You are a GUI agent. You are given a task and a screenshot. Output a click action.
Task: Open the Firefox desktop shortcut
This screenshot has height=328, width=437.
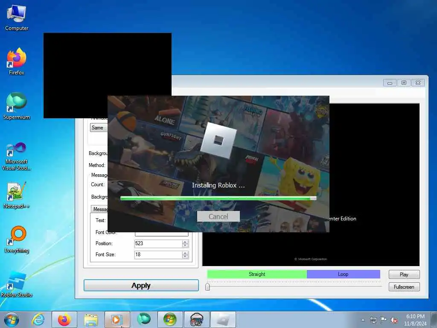[17, 61]
